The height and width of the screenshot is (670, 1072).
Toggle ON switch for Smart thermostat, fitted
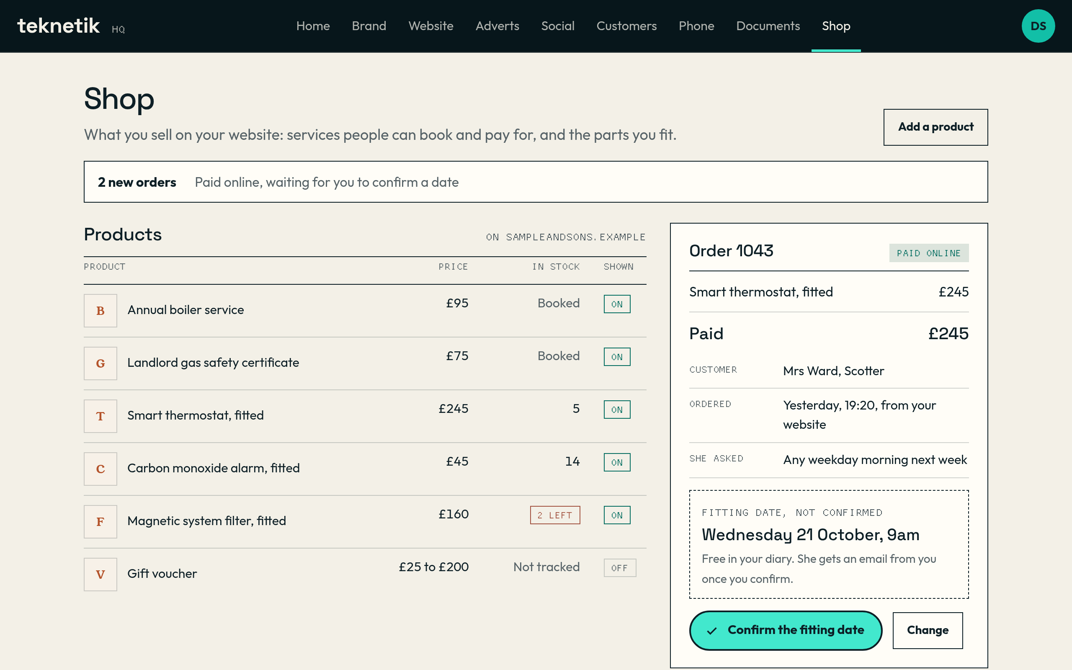tap(617, 410)
